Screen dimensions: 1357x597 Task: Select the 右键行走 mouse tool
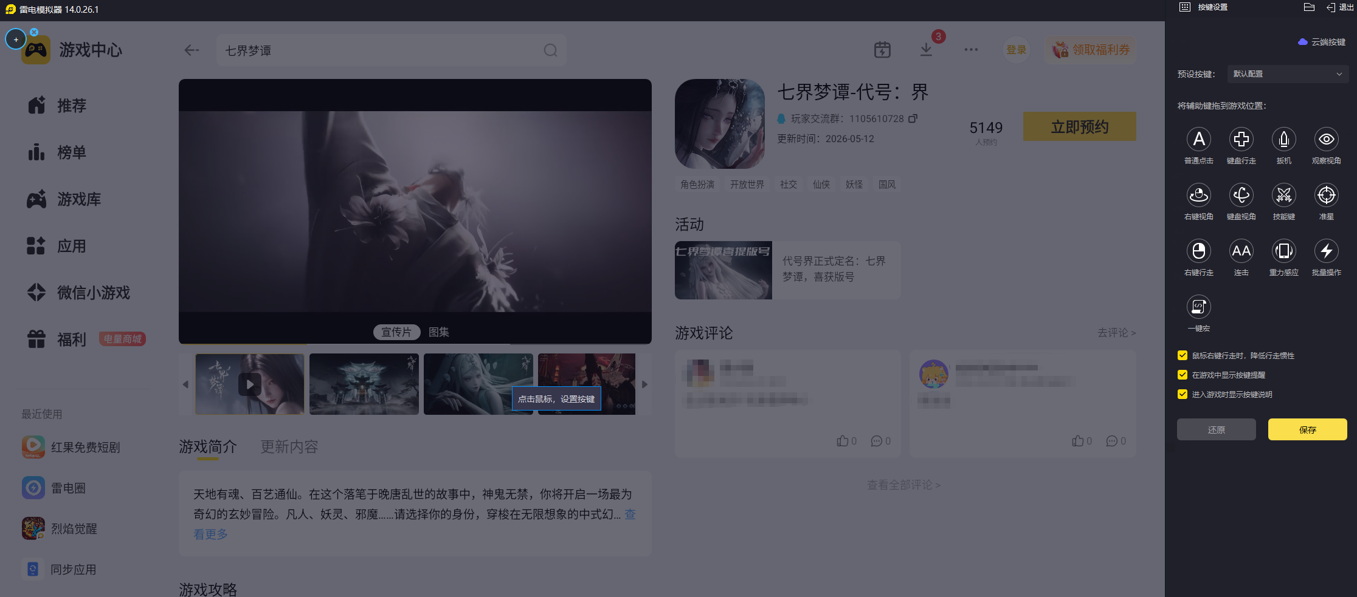point(1198,251)
